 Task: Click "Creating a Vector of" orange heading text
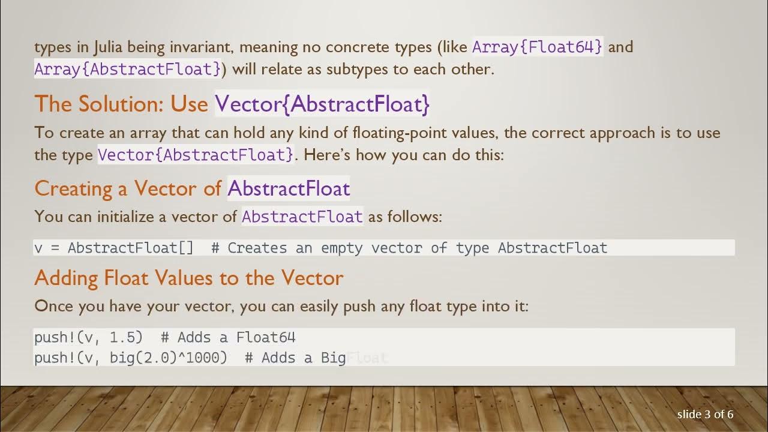[x=128, y=188]
